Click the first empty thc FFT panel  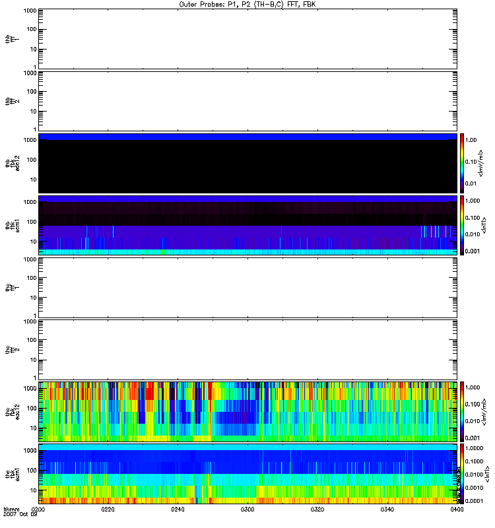pos(247,287)
